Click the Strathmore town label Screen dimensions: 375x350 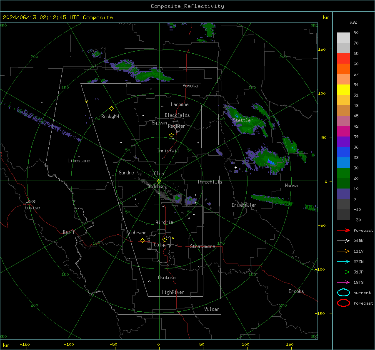[202, 246]
